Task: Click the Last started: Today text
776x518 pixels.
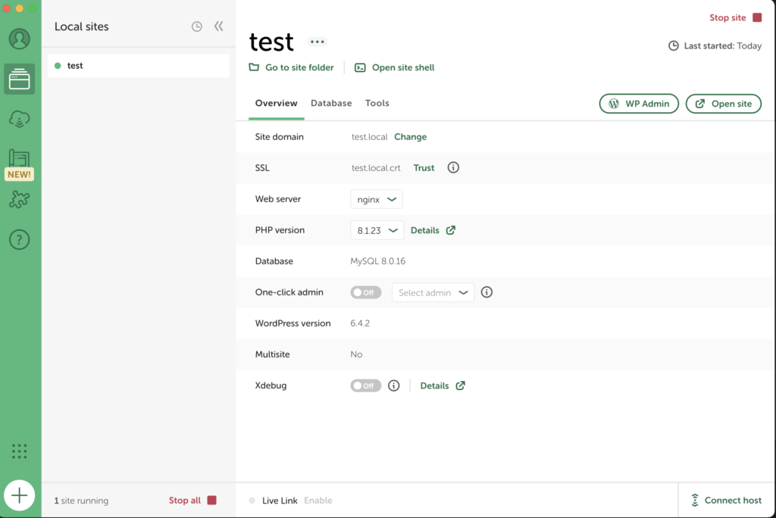Action: click(x=722, y=46)
